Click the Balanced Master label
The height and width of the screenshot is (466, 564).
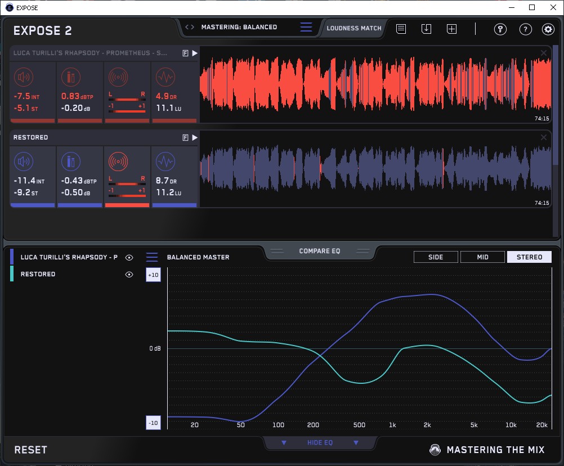click(x=198, y=257)
